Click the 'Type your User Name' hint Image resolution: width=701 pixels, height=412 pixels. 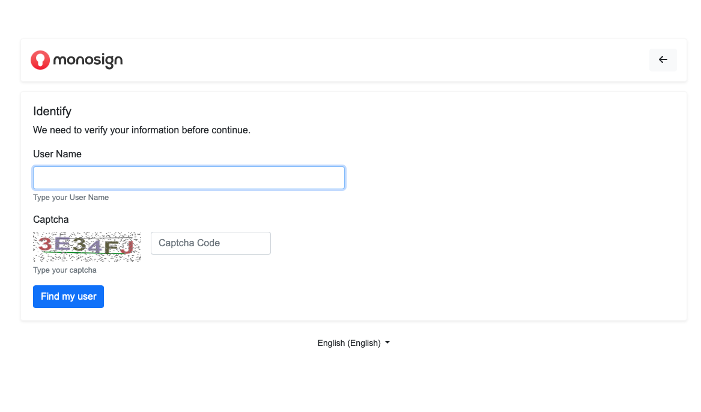point(71,198)
